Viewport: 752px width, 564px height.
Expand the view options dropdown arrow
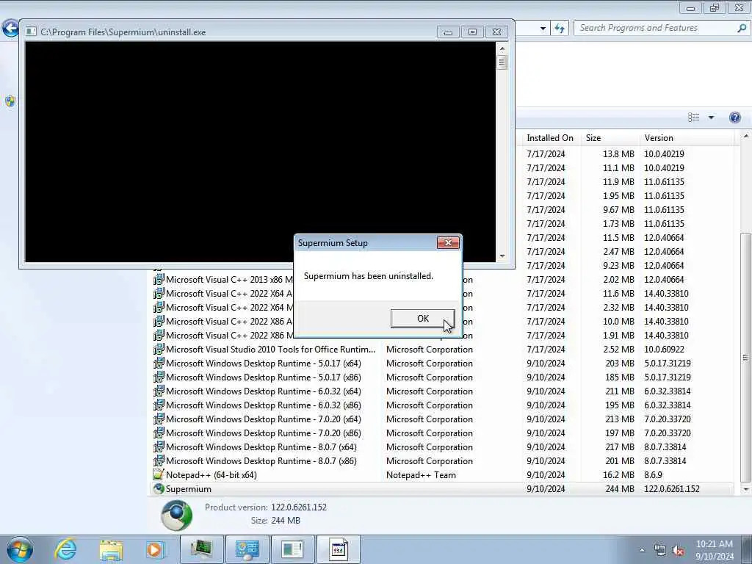711,117
